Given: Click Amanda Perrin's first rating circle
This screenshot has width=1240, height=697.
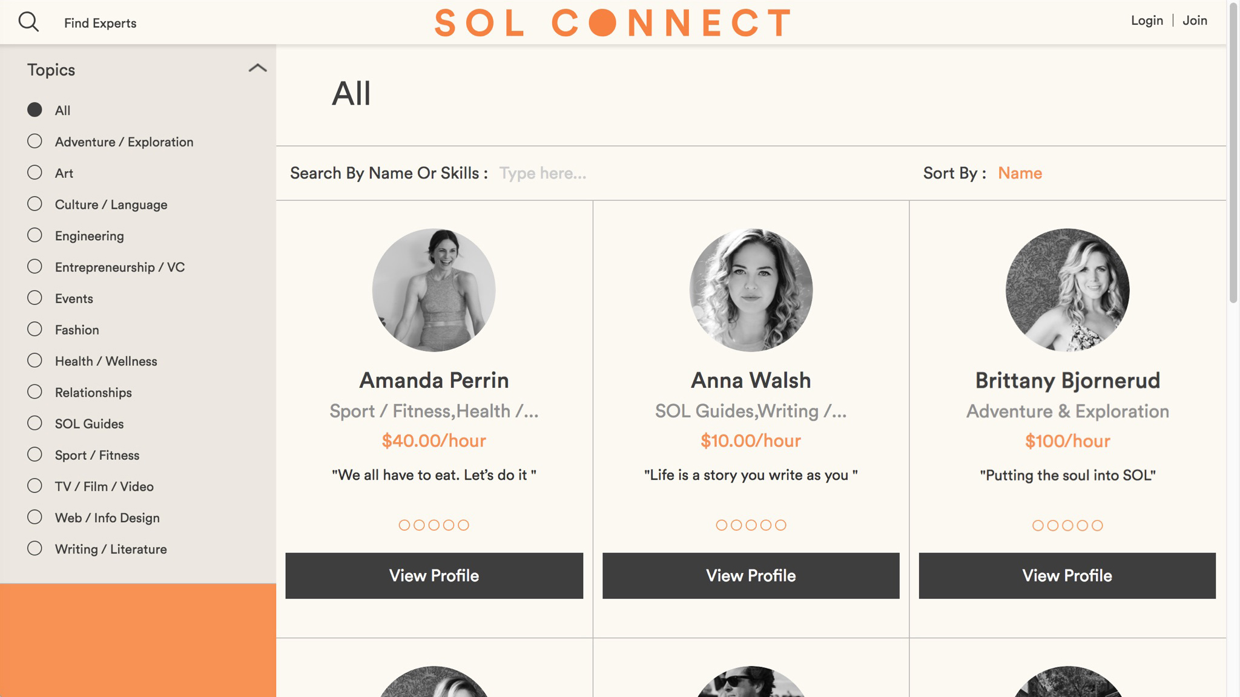Looking at the screenshot, I should click(x=404, y=525).
